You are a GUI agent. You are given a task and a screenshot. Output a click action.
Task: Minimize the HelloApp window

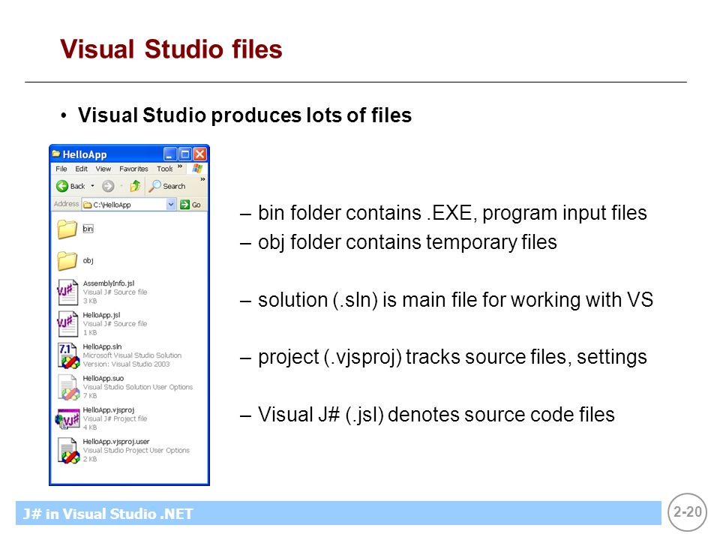(x=169, y=154)
